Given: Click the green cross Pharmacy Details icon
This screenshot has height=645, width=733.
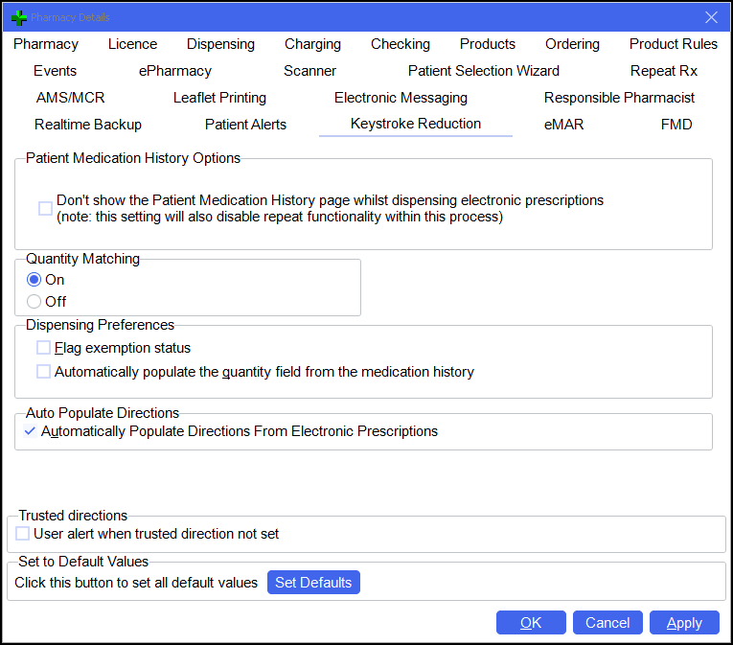Looking at the screenshot, I should point(18,17).
